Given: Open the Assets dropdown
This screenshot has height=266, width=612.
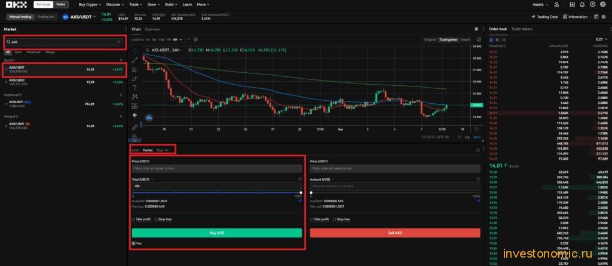Looking at the screenshot, I should [x=540, y=5].
